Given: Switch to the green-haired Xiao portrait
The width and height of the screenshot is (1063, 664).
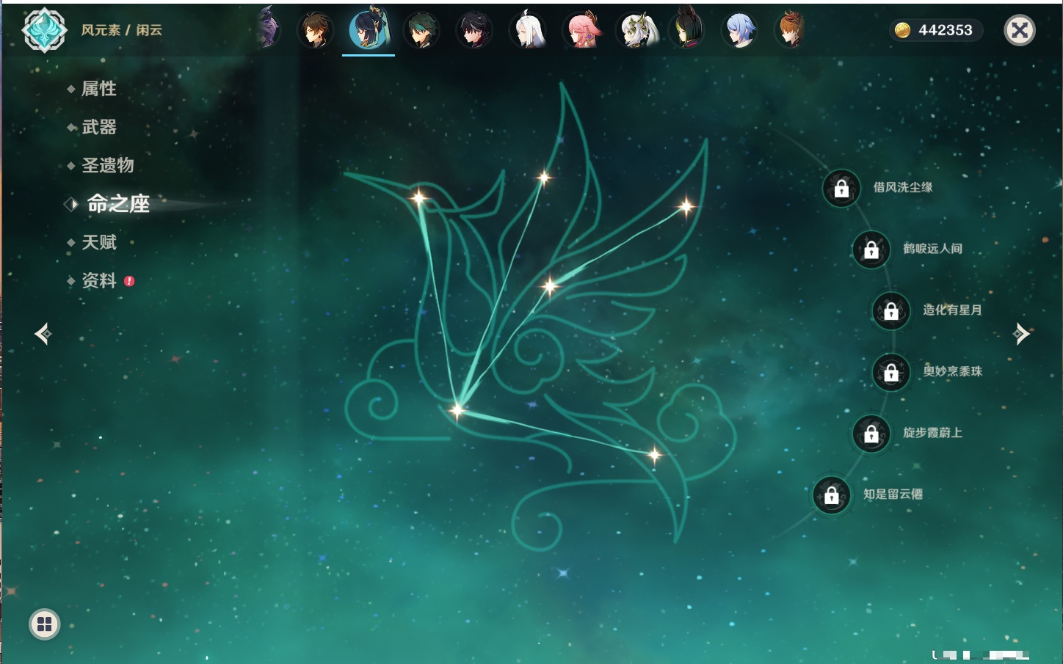Looking at the screenshot, I should (x=421, y=30).
